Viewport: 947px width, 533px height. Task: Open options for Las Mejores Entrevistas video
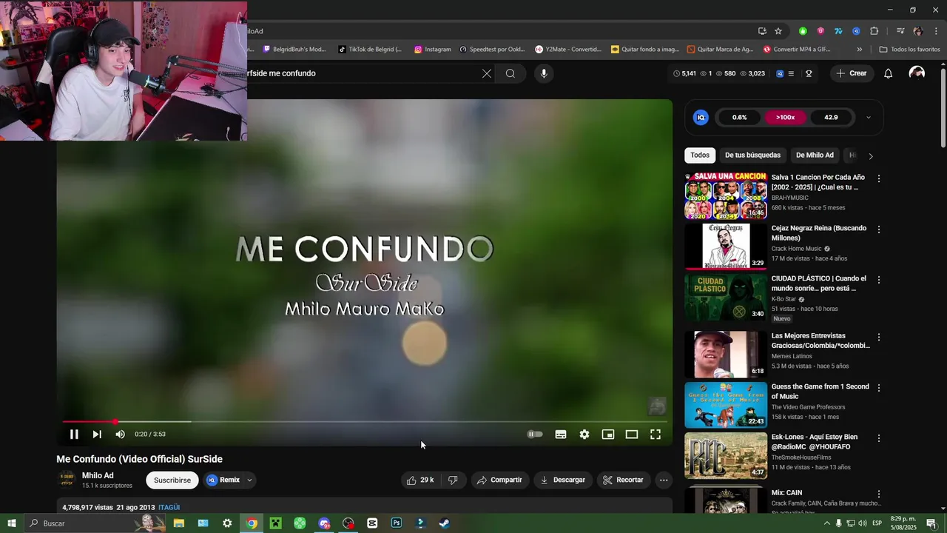click(879, 338)
